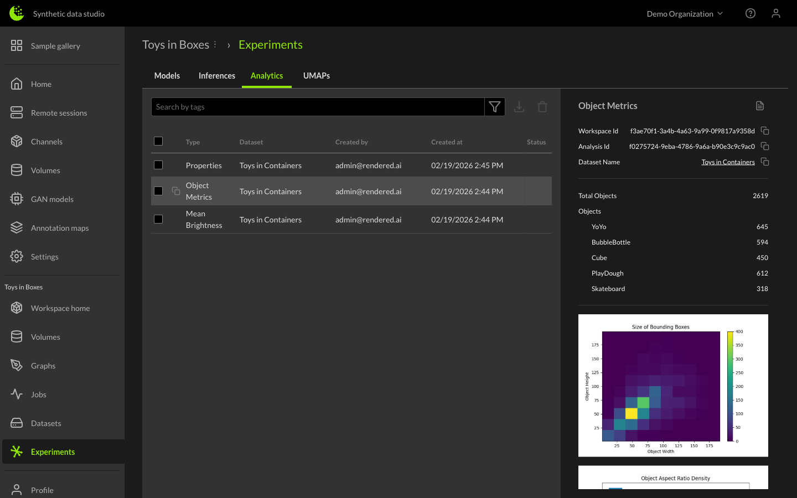Copy icon beside Object Metrics row

click(176, 191)
